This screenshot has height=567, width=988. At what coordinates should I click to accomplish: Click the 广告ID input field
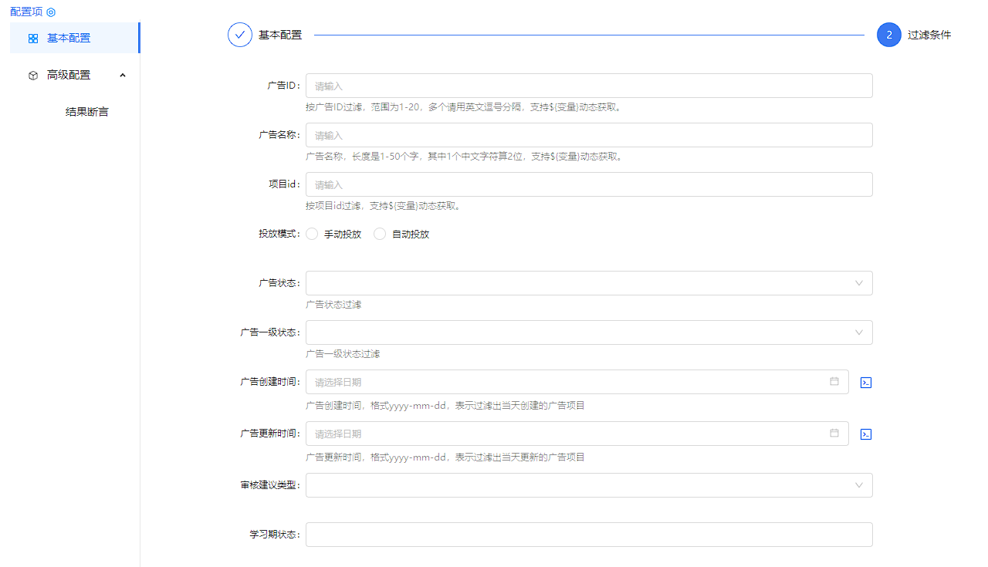tap(588, 86)
